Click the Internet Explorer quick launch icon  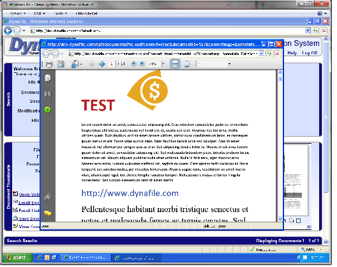point(40,257)
